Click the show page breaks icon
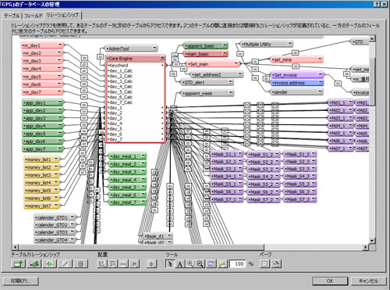This screenshot has width=390, height=290. 264,264
